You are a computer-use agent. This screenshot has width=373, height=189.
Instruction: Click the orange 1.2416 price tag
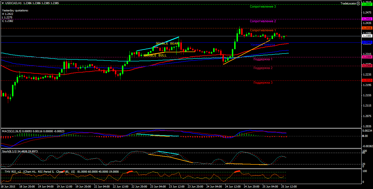click(x=367, y=28)
